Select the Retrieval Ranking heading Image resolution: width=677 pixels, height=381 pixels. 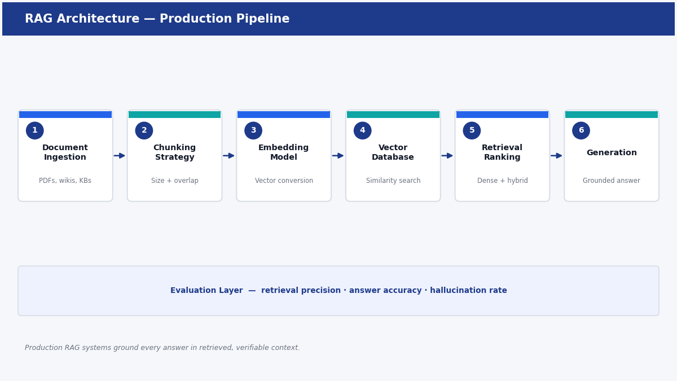tap(502, 152)
